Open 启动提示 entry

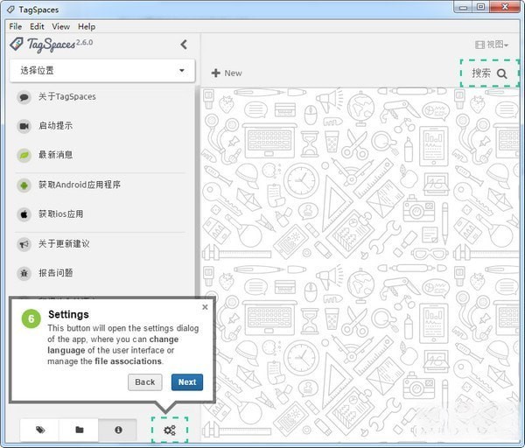pyautogui.click(x=55, y=126)
